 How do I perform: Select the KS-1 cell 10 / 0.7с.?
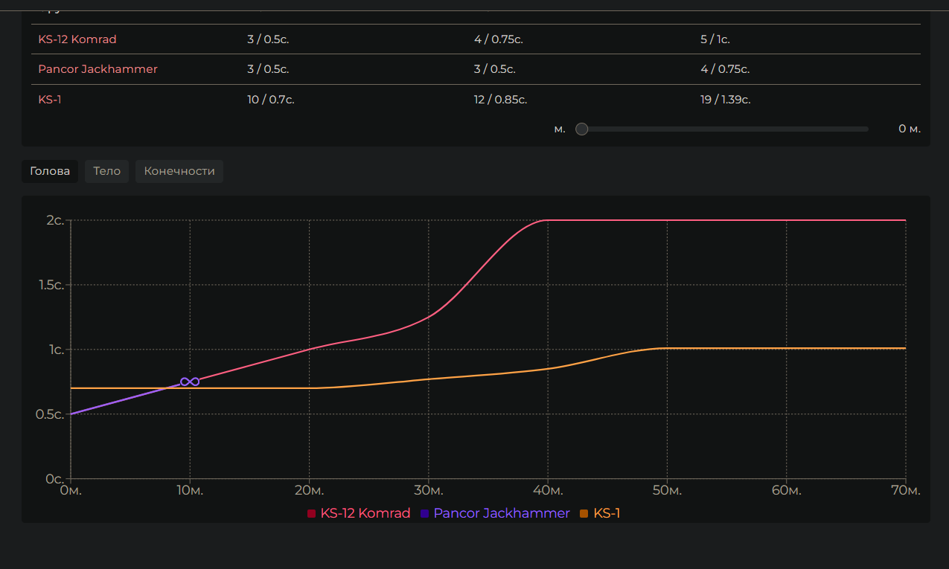pos(271,100)
